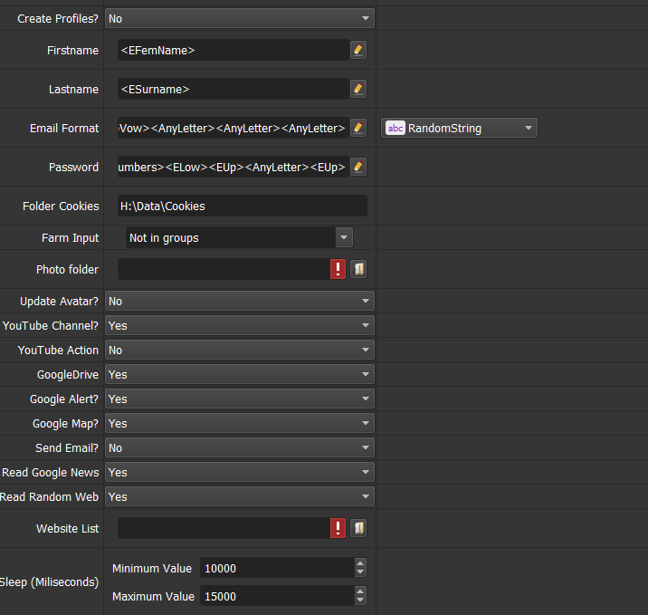Click the Maximum Value label
648x615 pixels.
pos(153,596)
